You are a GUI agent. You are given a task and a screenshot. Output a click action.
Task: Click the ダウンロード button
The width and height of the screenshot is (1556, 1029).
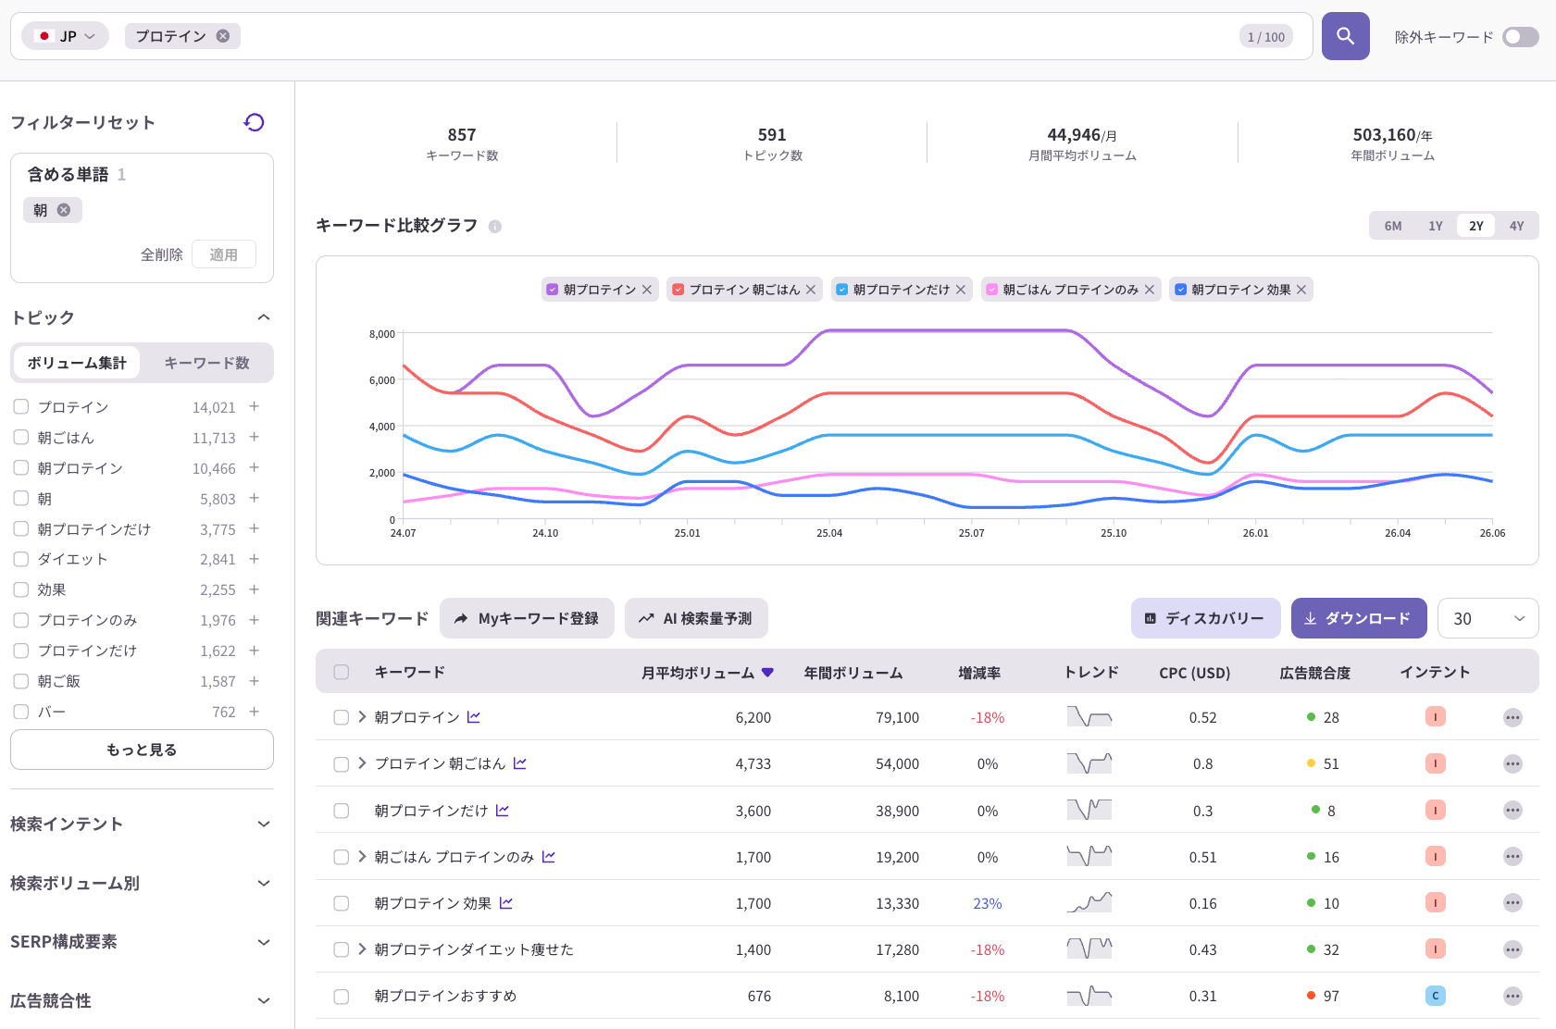pyautogui.click(x=1358, y=618)
